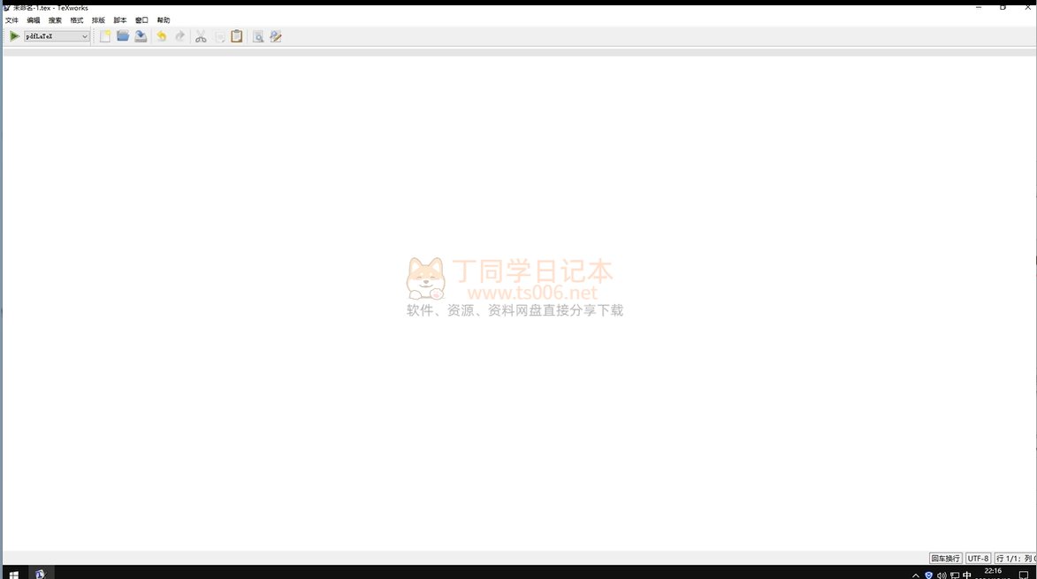Click the UTF-8 encoding indicator
The width and height of the screenshot is (1037, 579).
(978, 559)
